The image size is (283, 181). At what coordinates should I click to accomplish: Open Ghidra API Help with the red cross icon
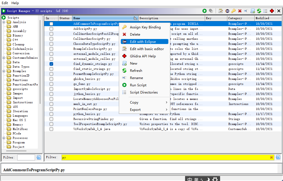(272, 11)
